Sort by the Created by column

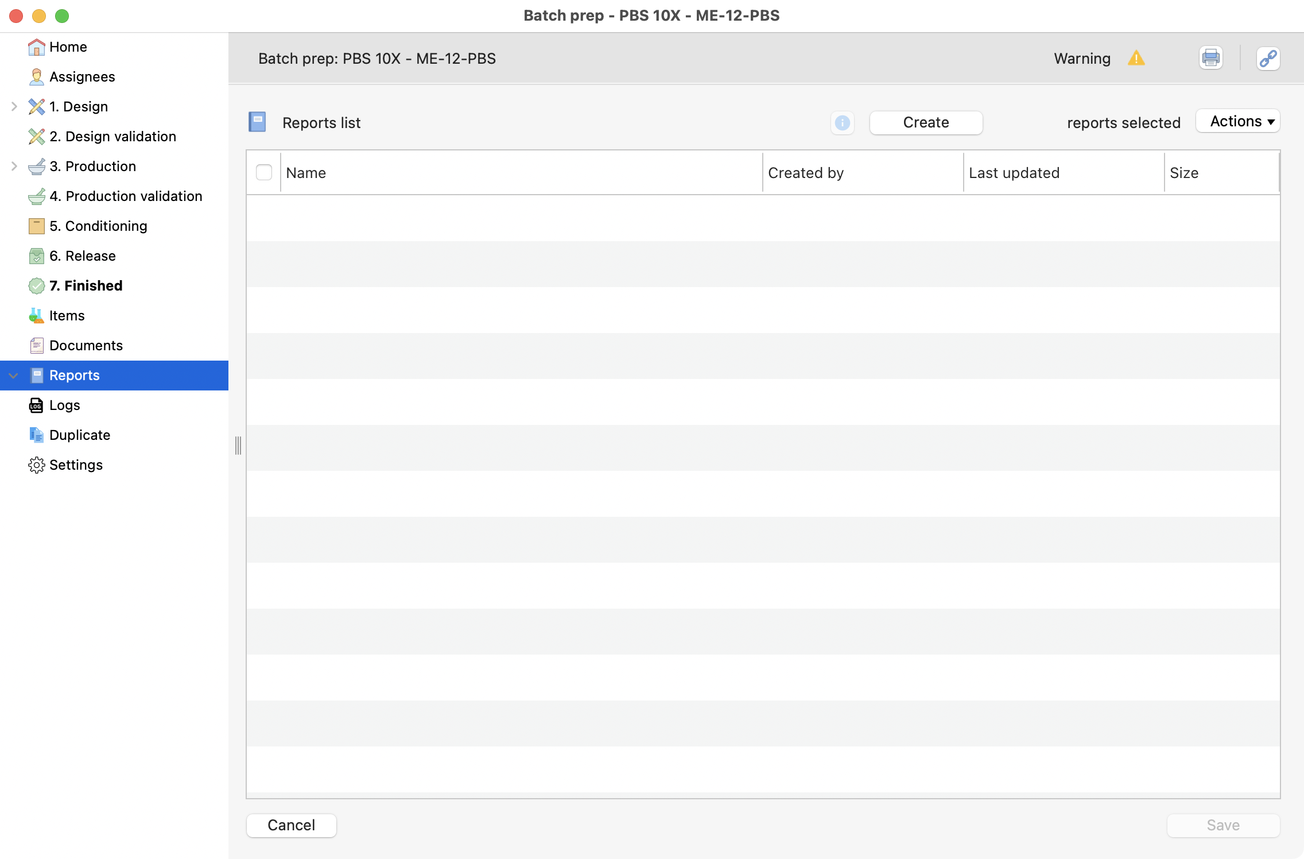point(863,173)
